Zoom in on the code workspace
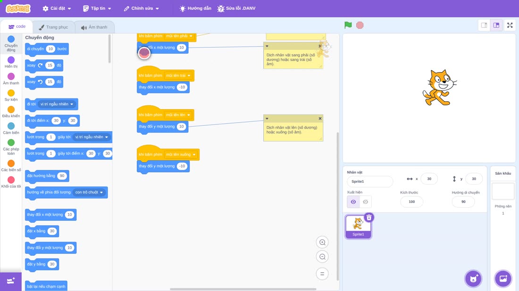This screenshot has height=291, width=519. 322,242
